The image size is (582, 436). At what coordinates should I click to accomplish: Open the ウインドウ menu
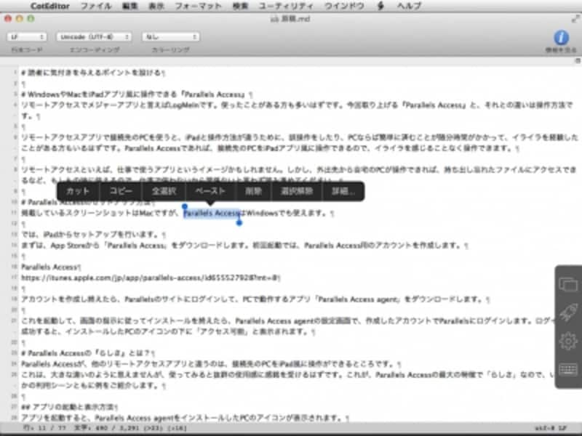[x=344, y=6]
